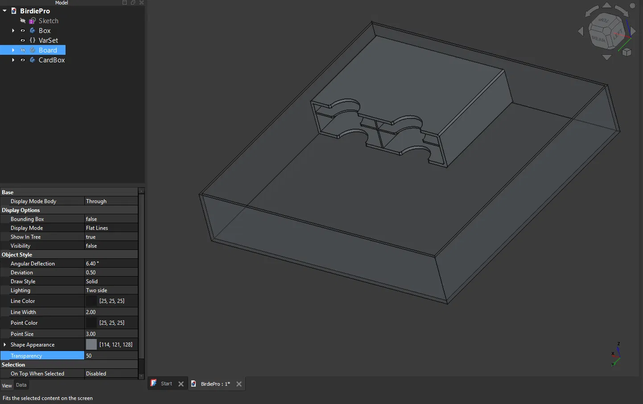
Task: Open the Display Mode Body dropdown showing Through
Action: pyautogui.click(x=111, y=201)
